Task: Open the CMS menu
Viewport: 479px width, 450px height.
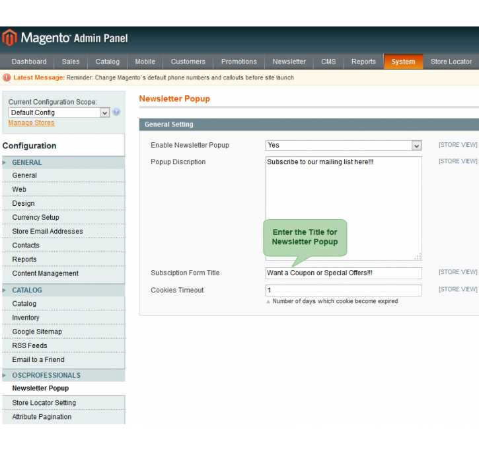Action: (329, 62)
